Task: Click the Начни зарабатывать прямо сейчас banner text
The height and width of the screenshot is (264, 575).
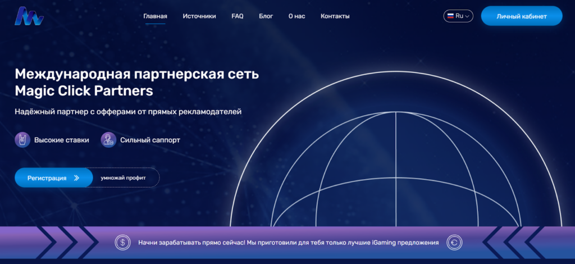Action: click(x=288, y=243)
